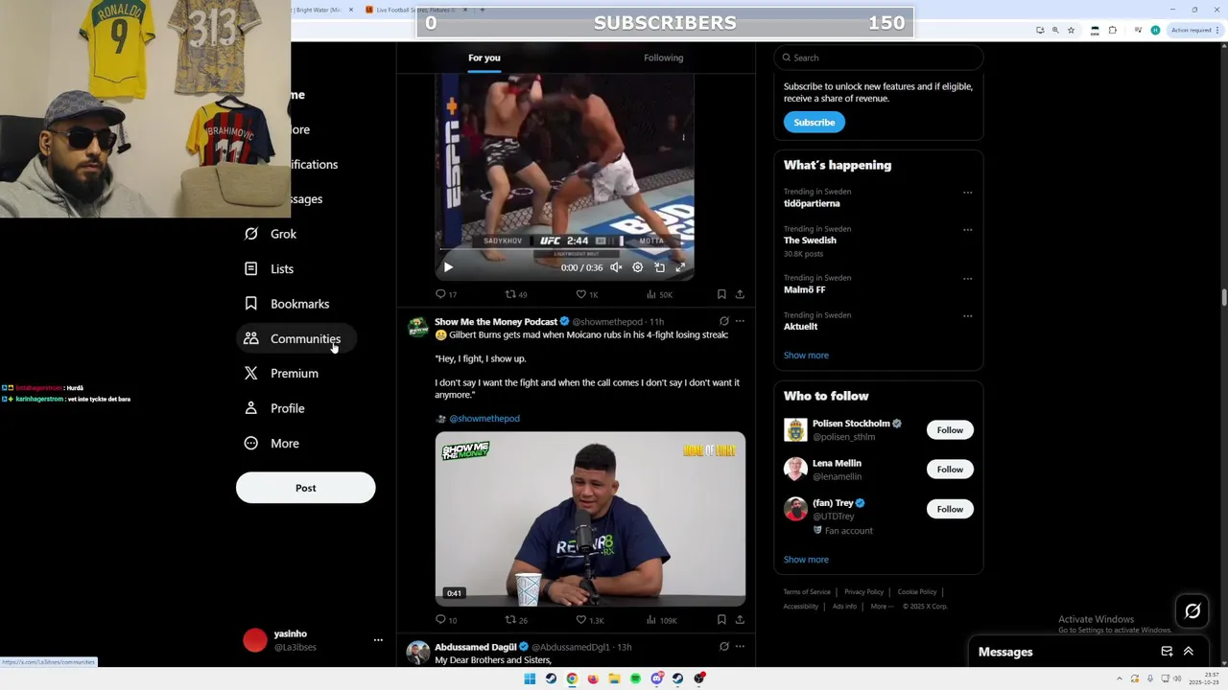Show more under What's happening
The width and height of the screenshot is (1228, 690).
point(806,356)
